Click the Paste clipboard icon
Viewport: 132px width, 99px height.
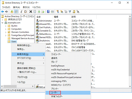coord(26,11)
